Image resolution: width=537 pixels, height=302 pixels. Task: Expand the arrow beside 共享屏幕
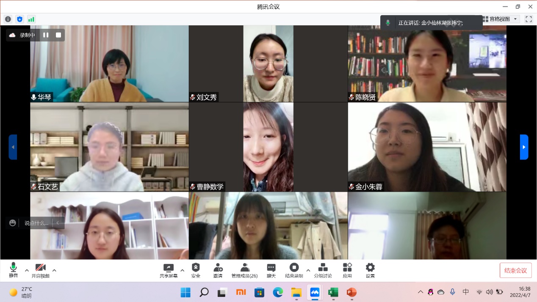tap(183, 270)
